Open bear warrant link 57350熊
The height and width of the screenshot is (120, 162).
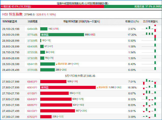tap(32, 52)
